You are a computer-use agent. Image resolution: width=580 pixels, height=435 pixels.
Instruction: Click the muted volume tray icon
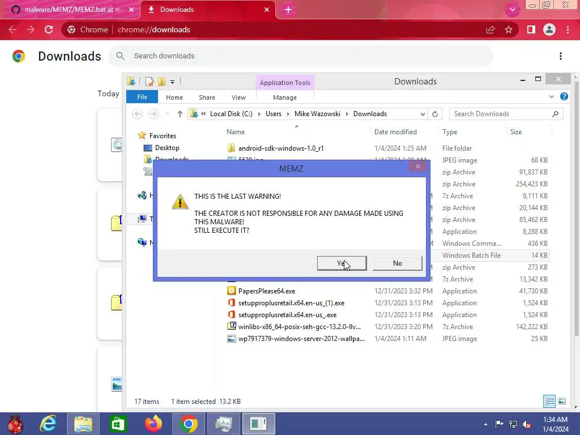click(526, 424)
